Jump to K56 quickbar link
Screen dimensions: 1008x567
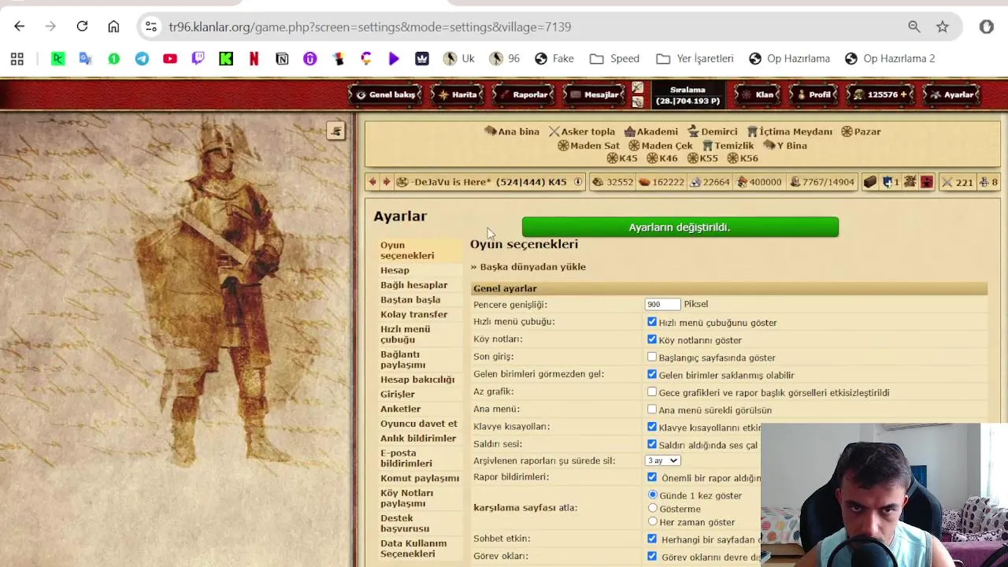[743, 158]
